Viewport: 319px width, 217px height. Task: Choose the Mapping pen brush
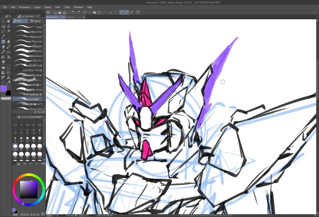click(x=28, y=37)
